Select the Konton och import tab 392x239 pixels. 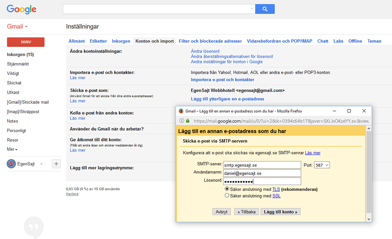pos(155,41)
